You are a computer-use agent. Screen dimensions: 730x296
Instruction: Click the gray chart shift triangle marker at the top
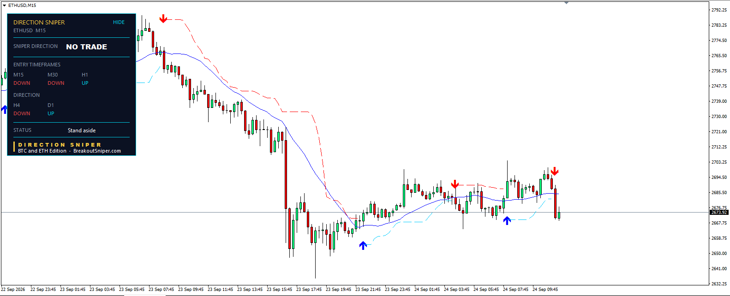tap(566, 3)
